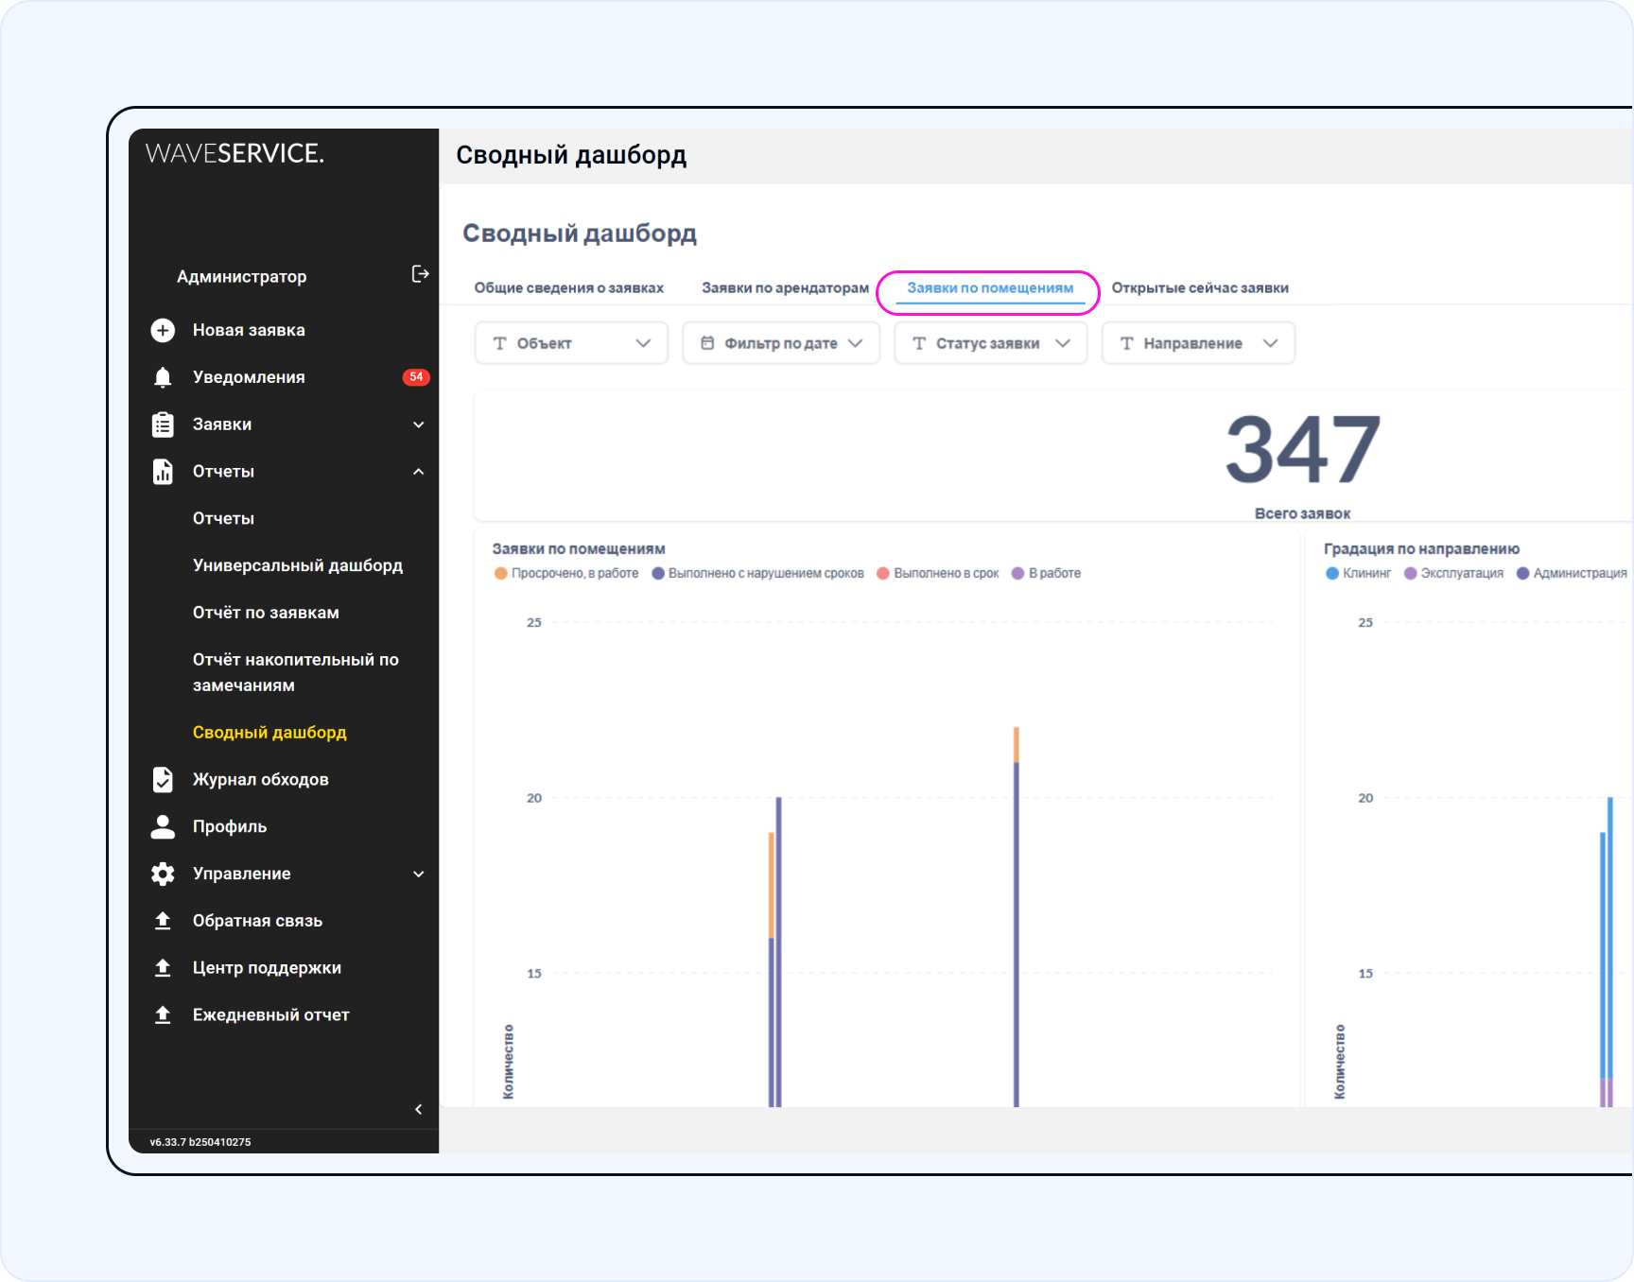Hide the Клининг series in legend
Screen dimensions: 1634x1282
[x=1358, y=573]
